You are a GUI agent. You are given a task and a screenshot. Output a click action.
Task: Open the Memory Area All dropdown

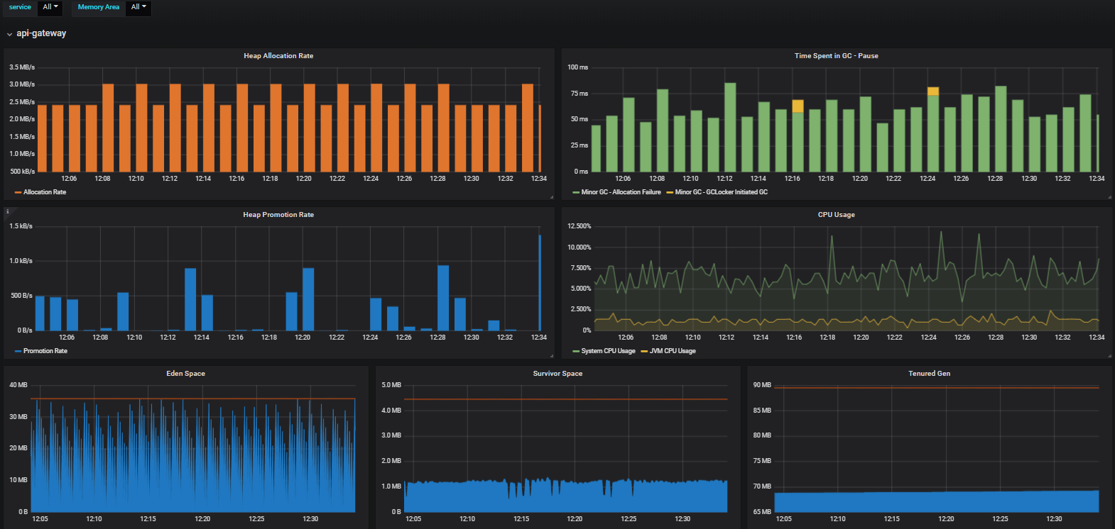point(138,7)
